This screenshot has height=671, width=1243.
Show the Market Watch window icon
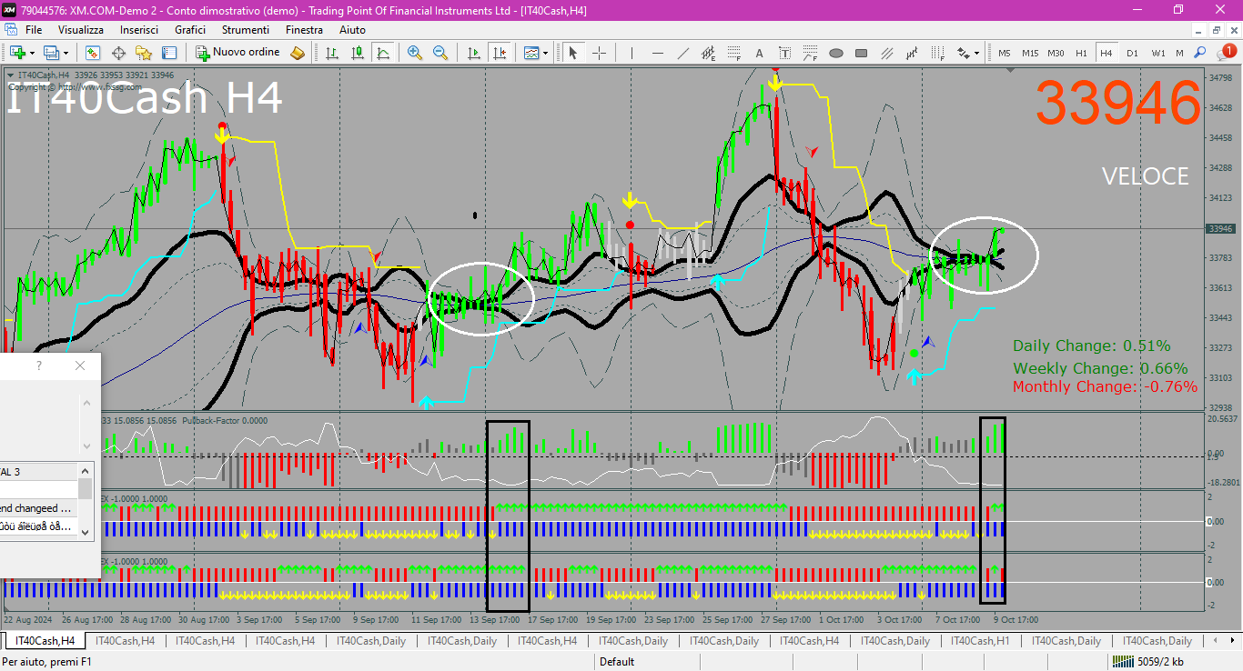point(92,53)
